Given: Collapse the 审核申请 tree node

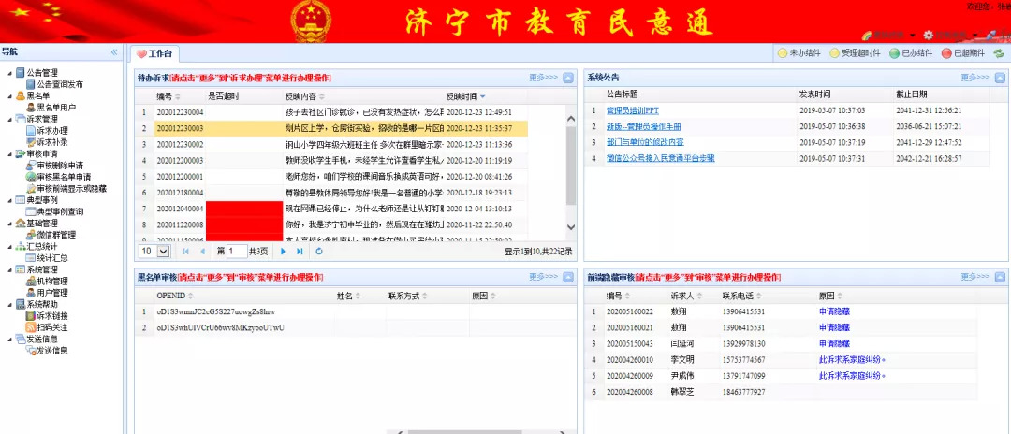Looking at the screenshot, I should (x=9, y=154).
